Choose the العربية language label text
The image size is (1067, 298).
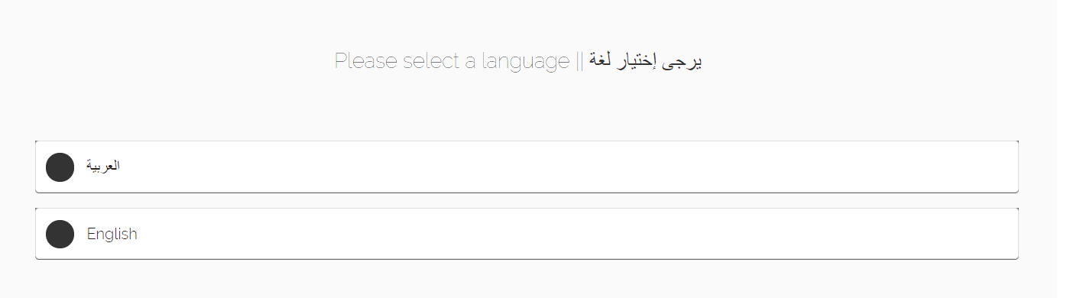pyautogui.click(x=103, y=166)
